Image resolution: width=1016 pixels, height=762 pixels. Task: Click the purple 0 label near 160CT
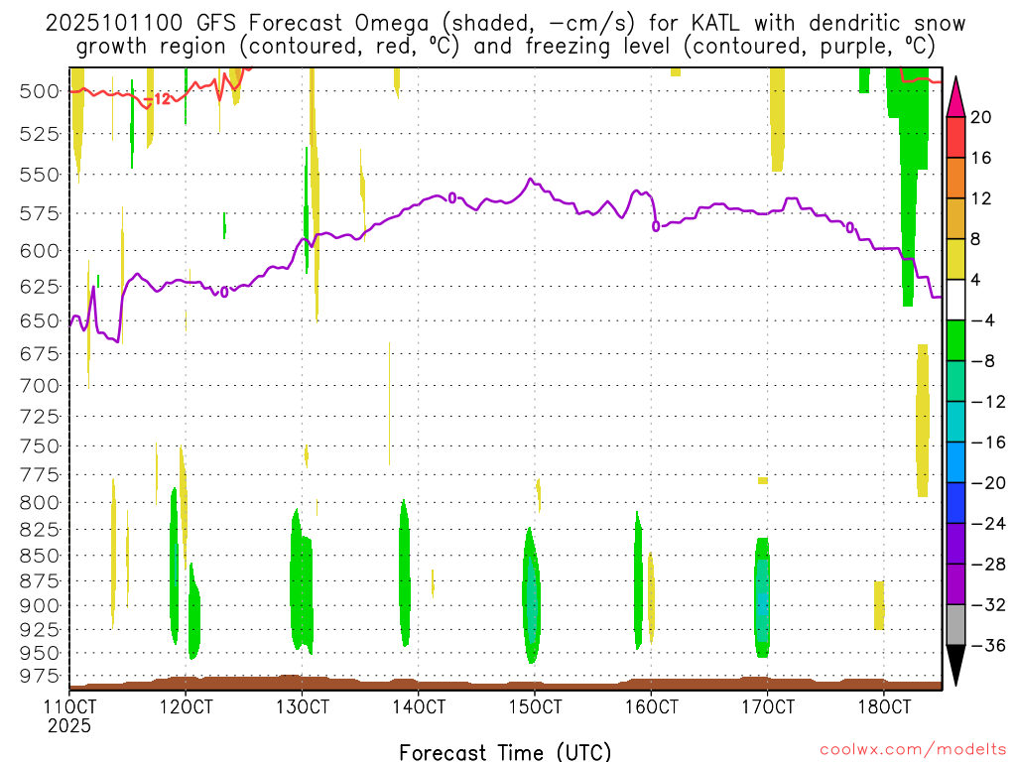tap(656, 226)
